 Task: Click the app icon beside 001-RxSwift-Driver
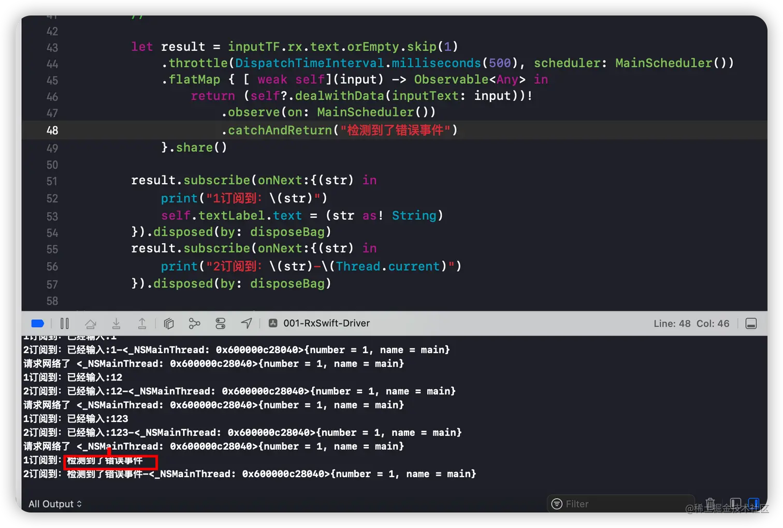coord(273,323)
